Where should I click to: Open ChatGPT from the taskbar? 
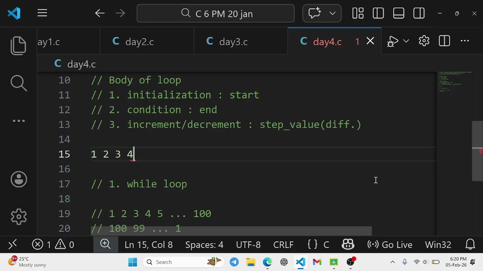click(x=284, y=262)
